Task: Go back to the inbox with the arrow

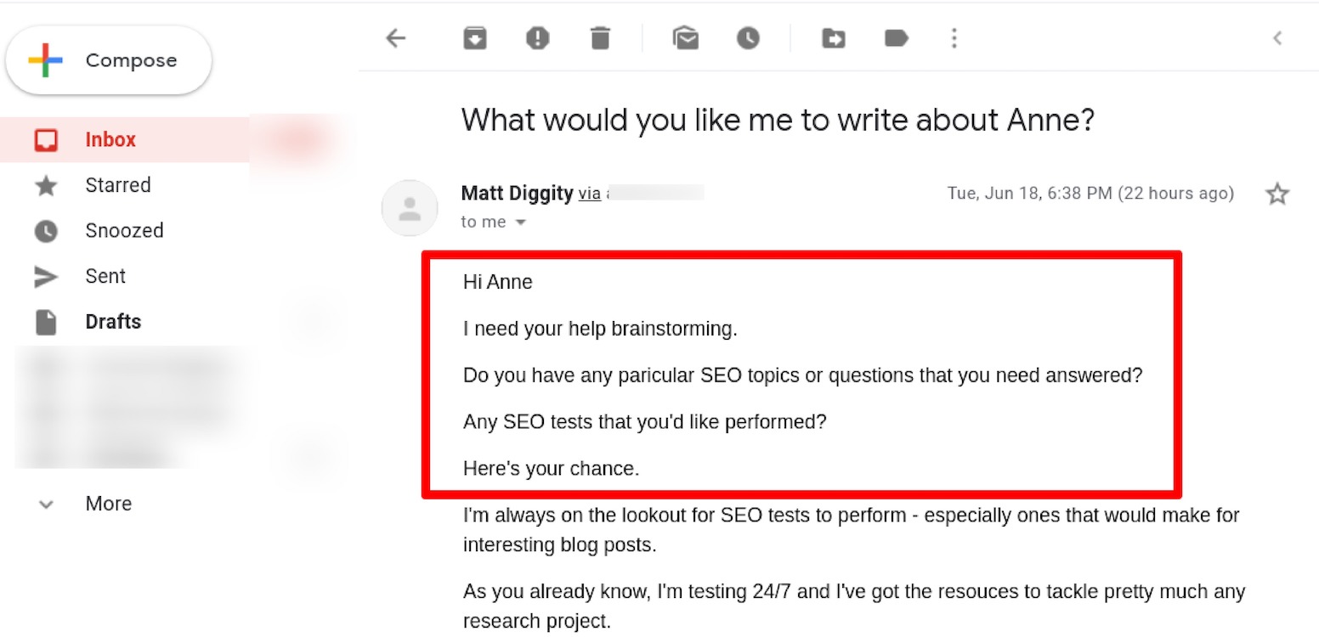Action: pos(395,37)
